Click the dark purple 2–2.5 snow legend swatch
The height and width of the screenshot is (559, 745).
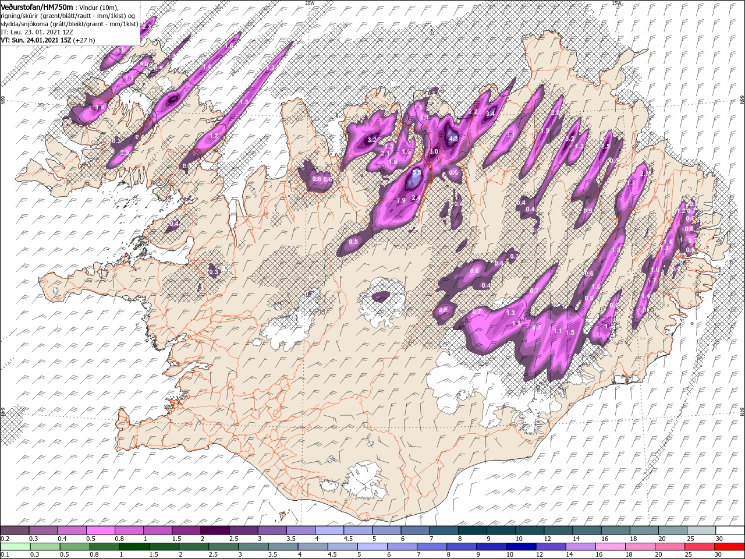point(214,530)
